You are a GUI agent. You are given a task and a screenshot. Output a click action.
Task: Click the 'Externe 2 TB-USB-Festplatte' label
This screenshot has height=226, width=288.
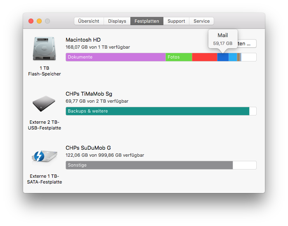(x=44, y=125)
